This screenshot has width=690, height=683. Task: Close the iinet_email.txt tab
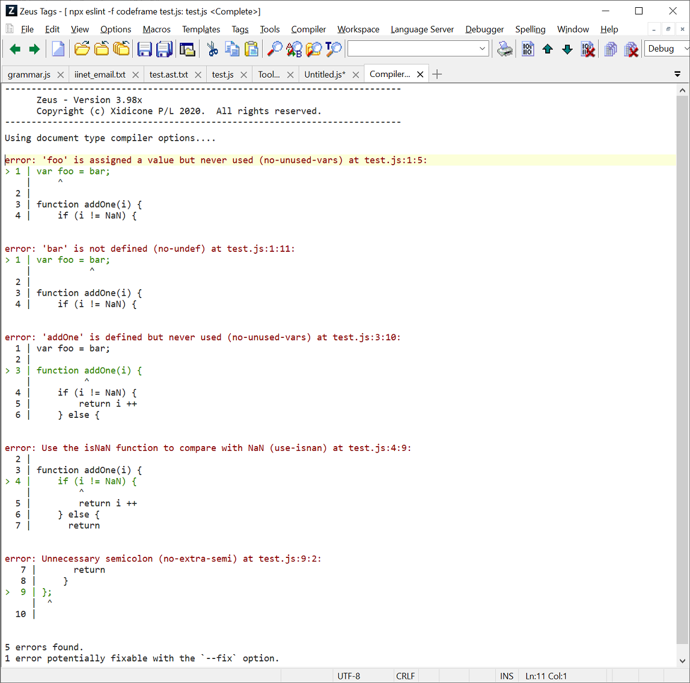tap(136, 75)
